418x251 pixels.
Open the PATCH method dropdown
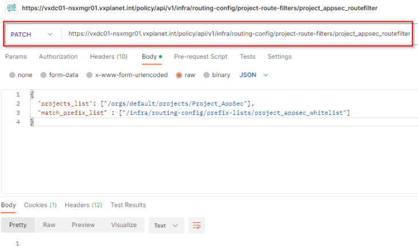click(x=31, y=34)
